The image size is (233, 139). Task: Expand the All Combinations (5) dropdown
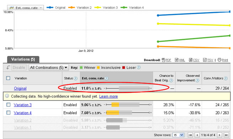point(49,68)
